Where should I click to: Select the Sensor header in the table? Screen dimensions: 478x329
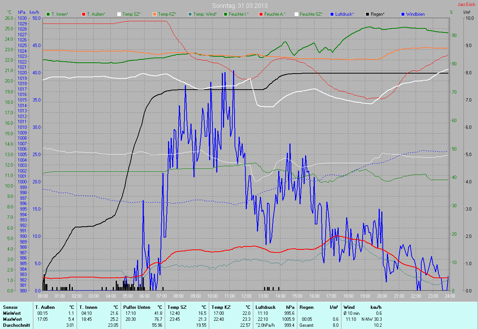coord(10,307)
